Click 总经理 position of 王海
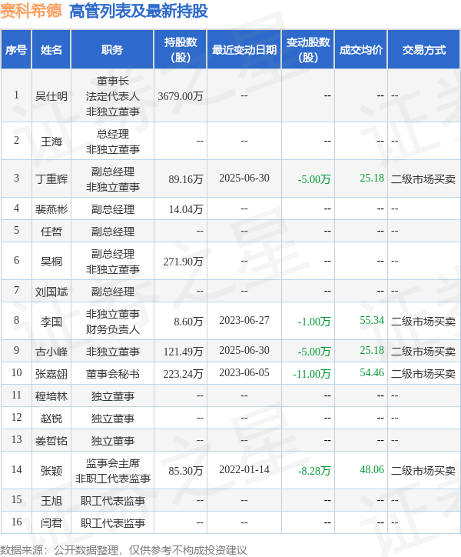 [x=112, y=134]
